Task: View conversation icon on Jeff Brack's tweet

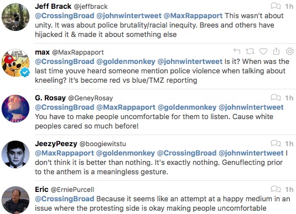Action: 276,6
